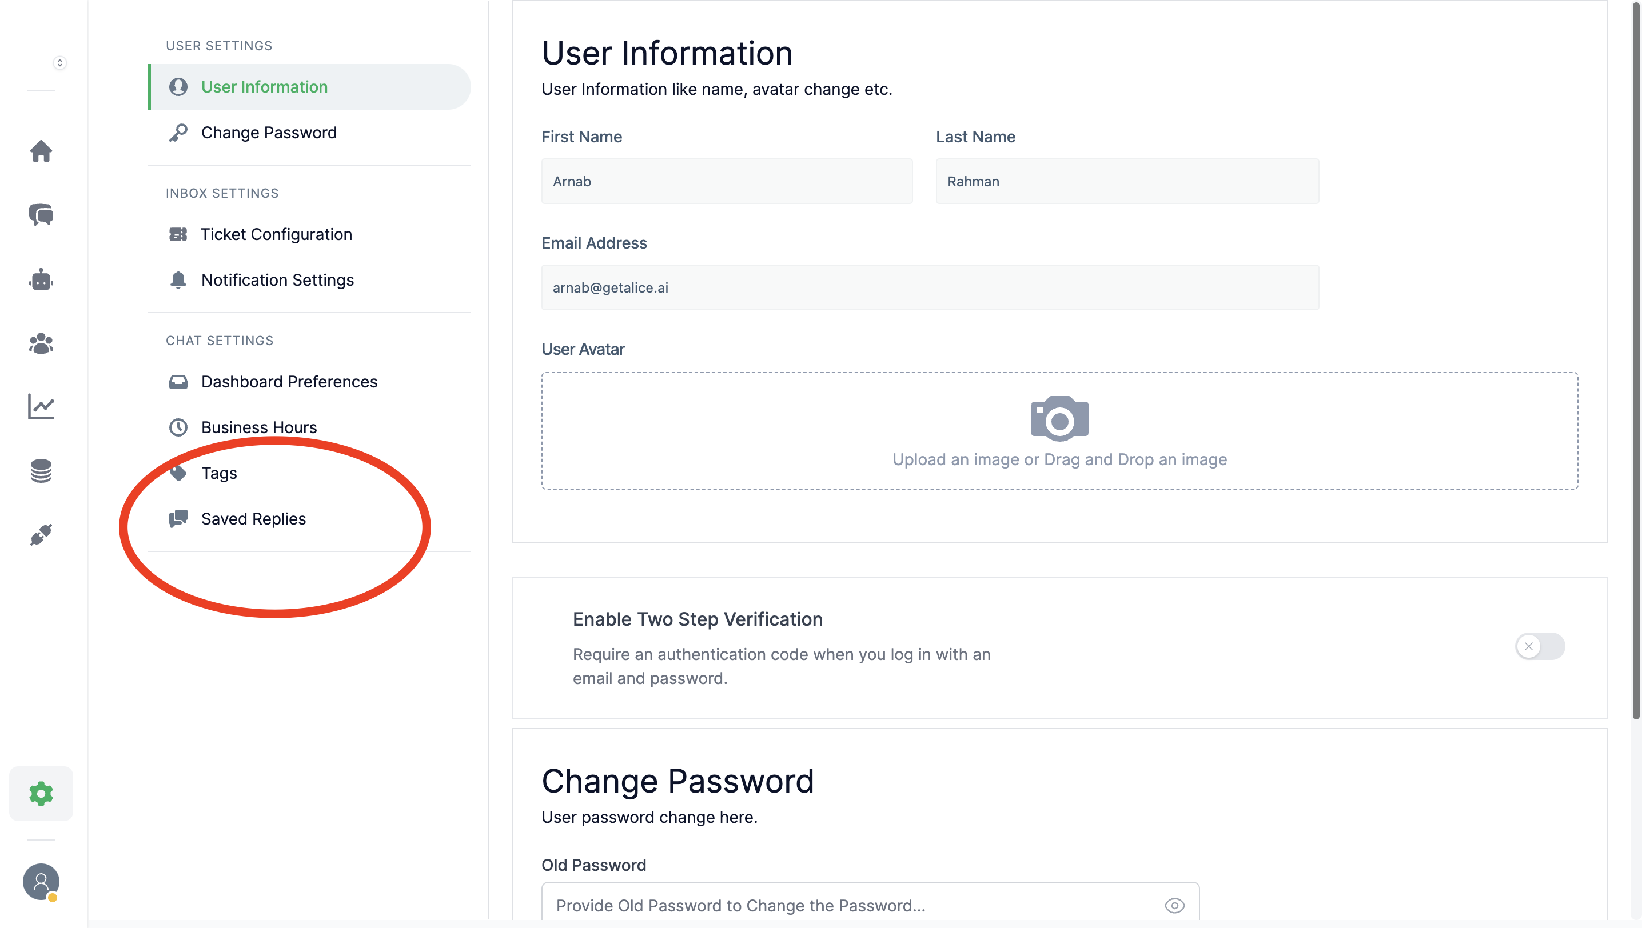
Task: Open Ticket Configuration settings
Action: pyautogui.click(x=276, y=234)
